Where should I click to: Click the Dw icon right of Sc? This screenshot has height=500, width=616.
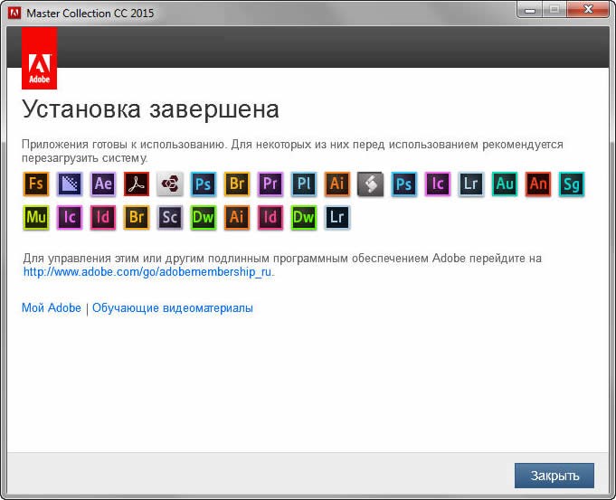(x=204, y=217)
